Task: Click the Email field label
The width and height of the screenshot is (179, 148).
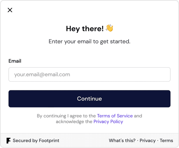Action: point(15,61)
